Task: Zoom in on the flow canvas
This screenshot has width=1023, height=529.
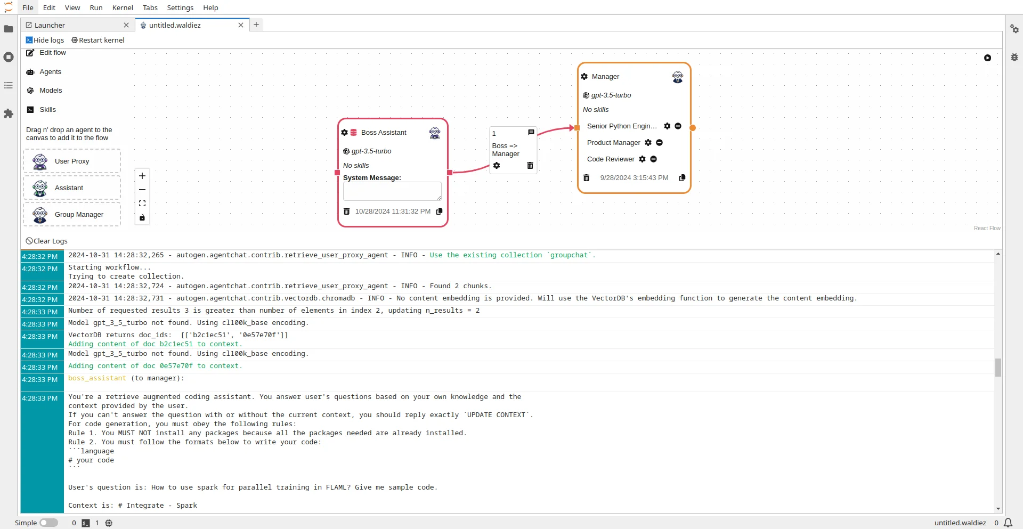Action: tap(142, 176)
